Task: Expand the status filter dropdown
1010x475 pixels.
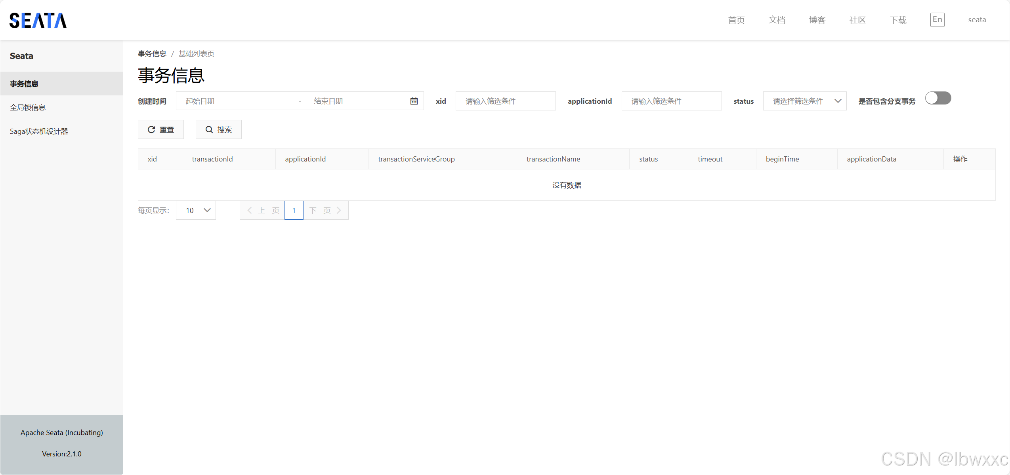Action: coord(804,101)
